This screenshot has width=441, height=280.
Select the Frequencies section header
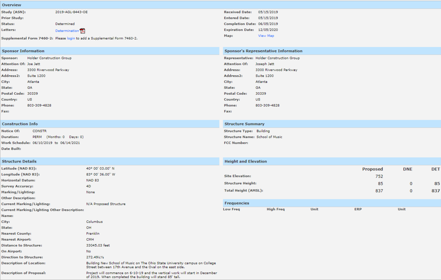(x=332, y=203)
